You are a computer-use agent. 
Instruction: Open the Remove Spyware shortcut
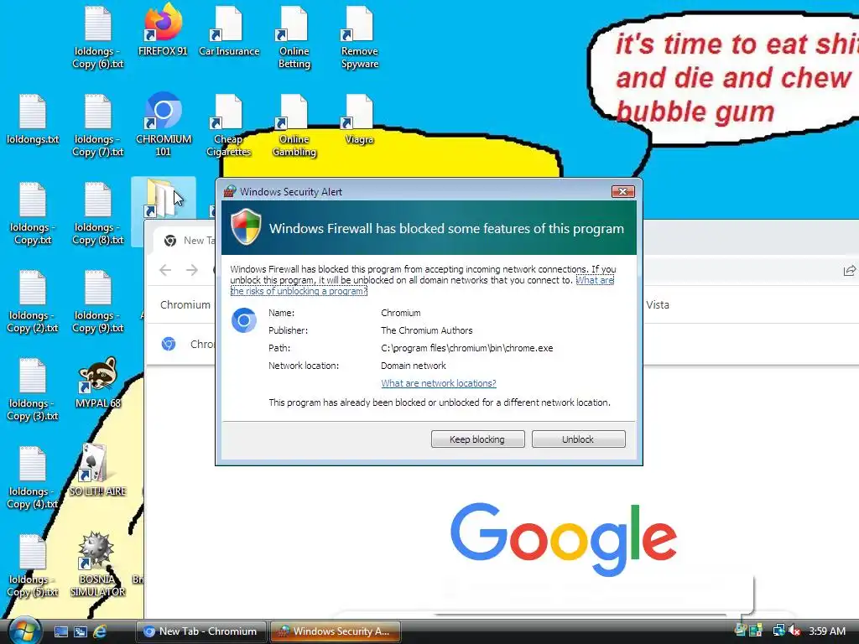[x=359, y=37]
